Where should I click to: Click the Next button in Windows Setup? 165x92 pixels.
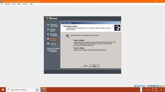(94, 65)
